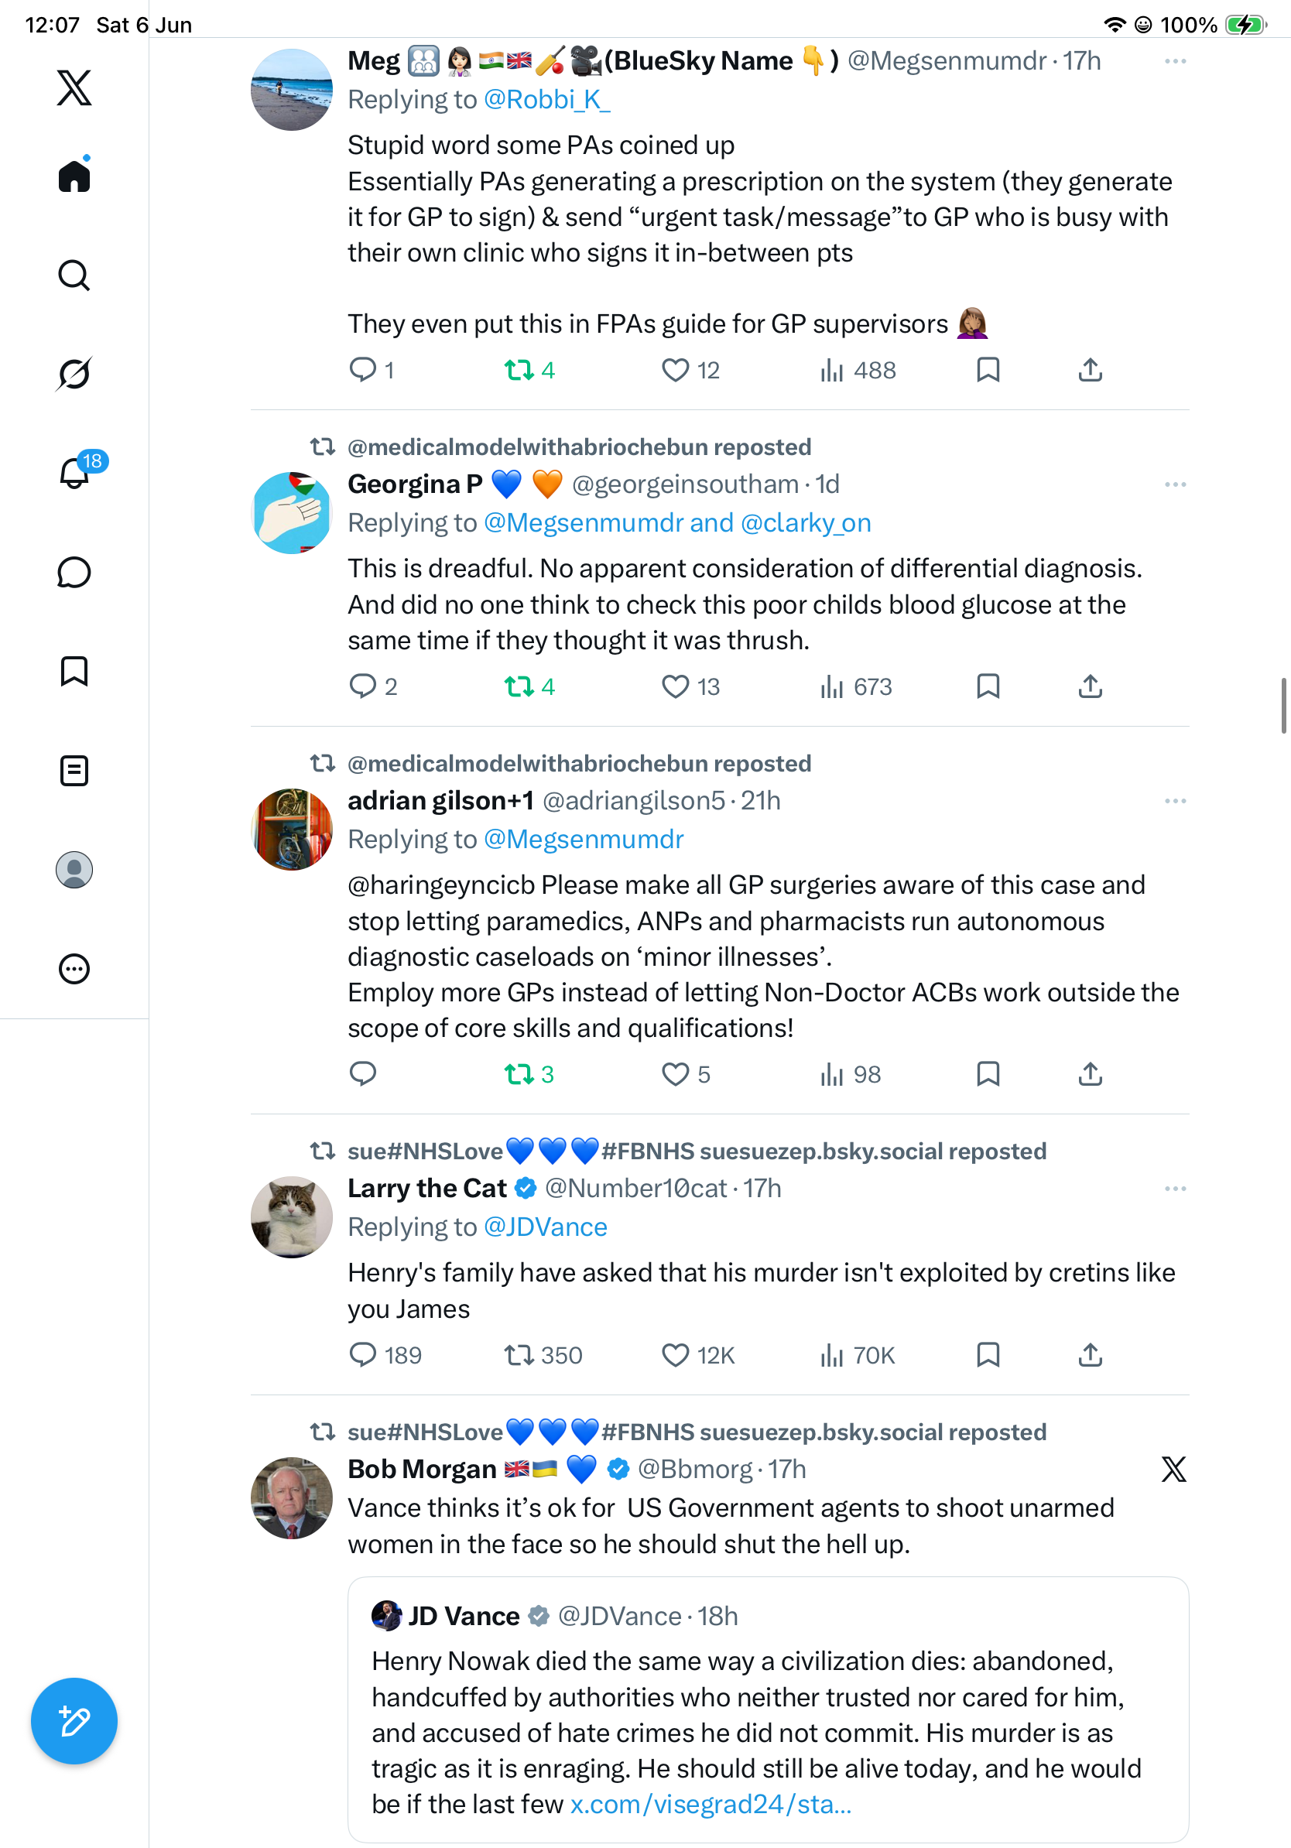Click the X logo at top of sidebar
The image size is (1291, 1848).
[74, 87]
